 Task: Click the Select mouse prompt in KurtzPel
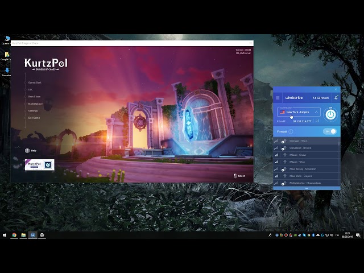pyautogui.click(x=239, y=176)
